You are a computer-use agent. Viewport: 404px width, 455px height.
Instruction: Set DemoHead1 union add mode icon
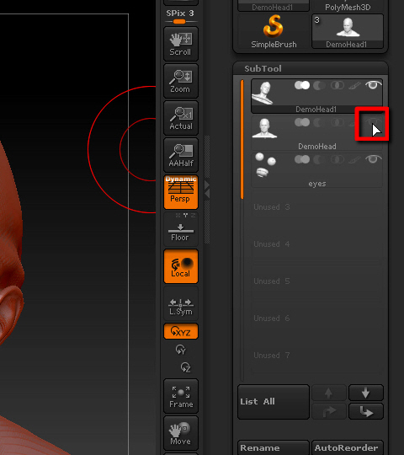tap(302, 85)
